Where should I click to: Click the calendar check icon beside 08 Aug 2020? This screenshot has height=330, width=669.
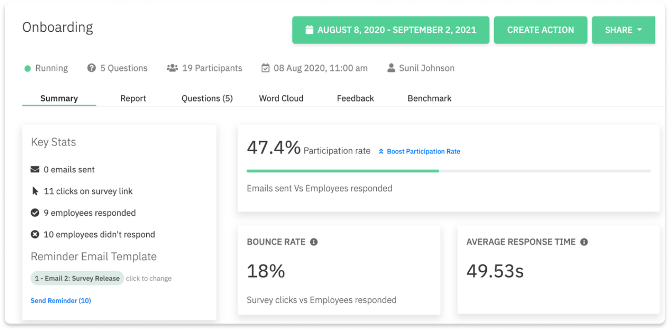265,68
